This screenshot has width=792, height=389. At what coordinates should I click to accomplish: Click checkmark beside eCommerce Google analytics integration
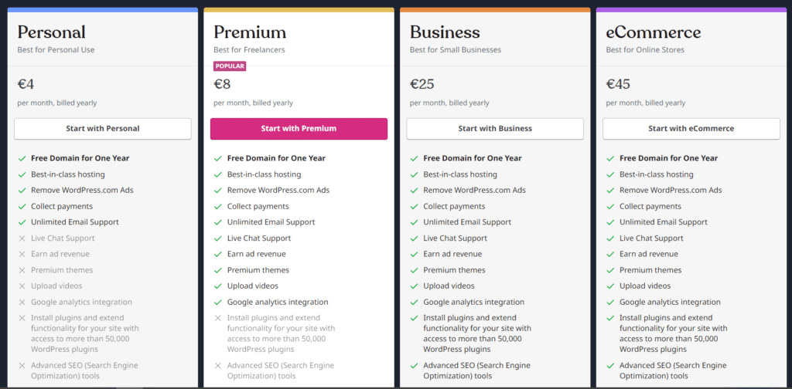tap(610, 303)
